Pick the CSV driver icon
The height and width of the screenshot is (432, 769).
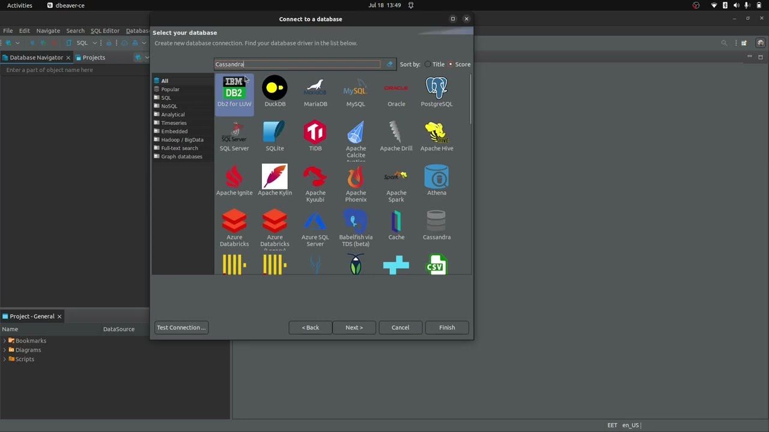tap(437, 265)
